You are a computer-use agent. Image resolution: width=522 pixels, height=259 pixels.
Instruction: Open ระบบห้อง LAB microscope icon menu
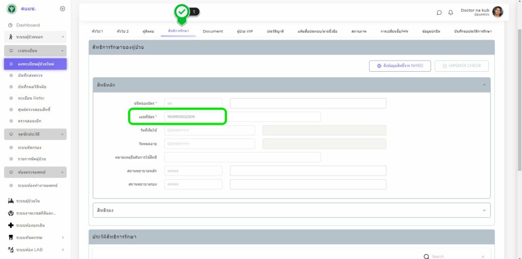(x=11, y=249)
